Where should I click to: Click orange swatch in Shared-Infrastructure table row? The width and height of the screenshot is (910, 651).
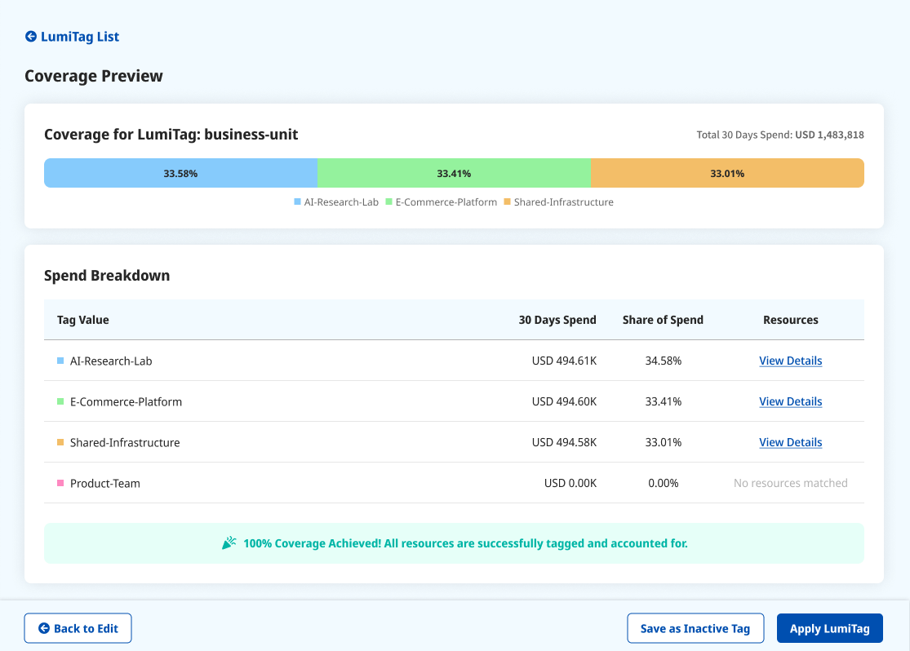[x=60, y=442]
